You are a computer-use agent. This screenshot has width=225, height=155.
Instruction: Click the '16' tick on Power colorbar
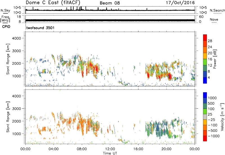(210, 59)
